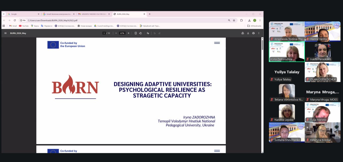Screen dimensions: 343x162
Task: Open a new browser tab
Action: click(x=150, y=14)
